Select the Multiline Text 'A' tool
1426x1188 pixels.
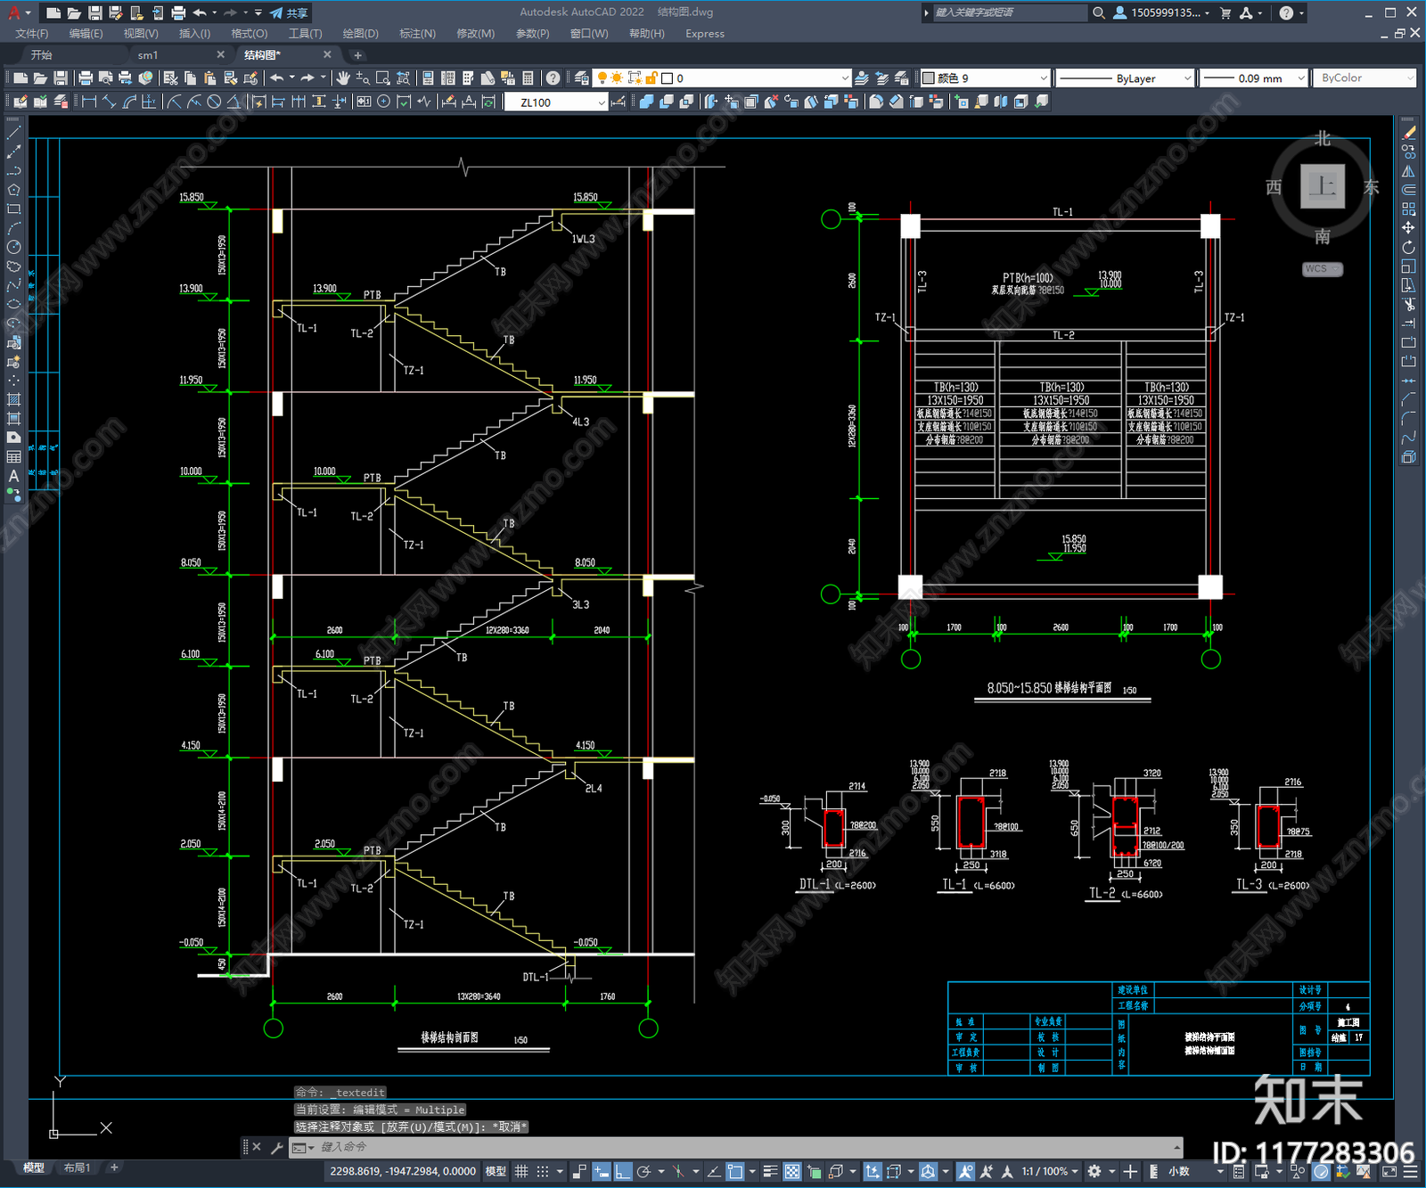[x=13, y=476]
